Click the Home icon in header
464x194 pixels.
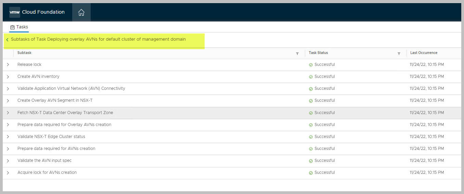(x=81, y=13)
